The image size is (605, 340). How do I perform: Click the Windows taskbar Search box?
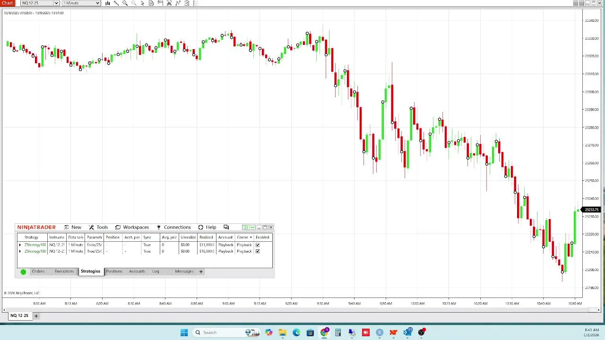tap(226, 332)
